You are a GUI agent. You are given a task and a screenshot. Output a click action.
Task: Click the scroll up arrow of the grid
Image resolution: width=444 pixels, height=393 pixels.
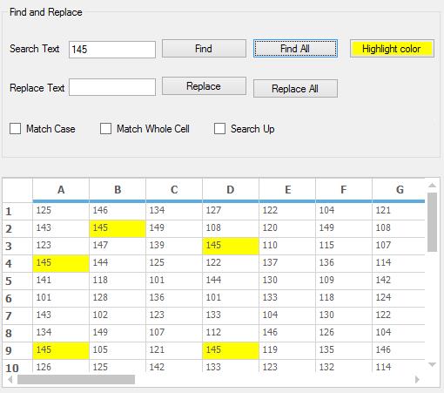coord(432,186)
